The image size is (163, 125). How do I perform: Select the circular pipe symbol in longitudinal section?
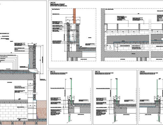(x=110, y=48)
